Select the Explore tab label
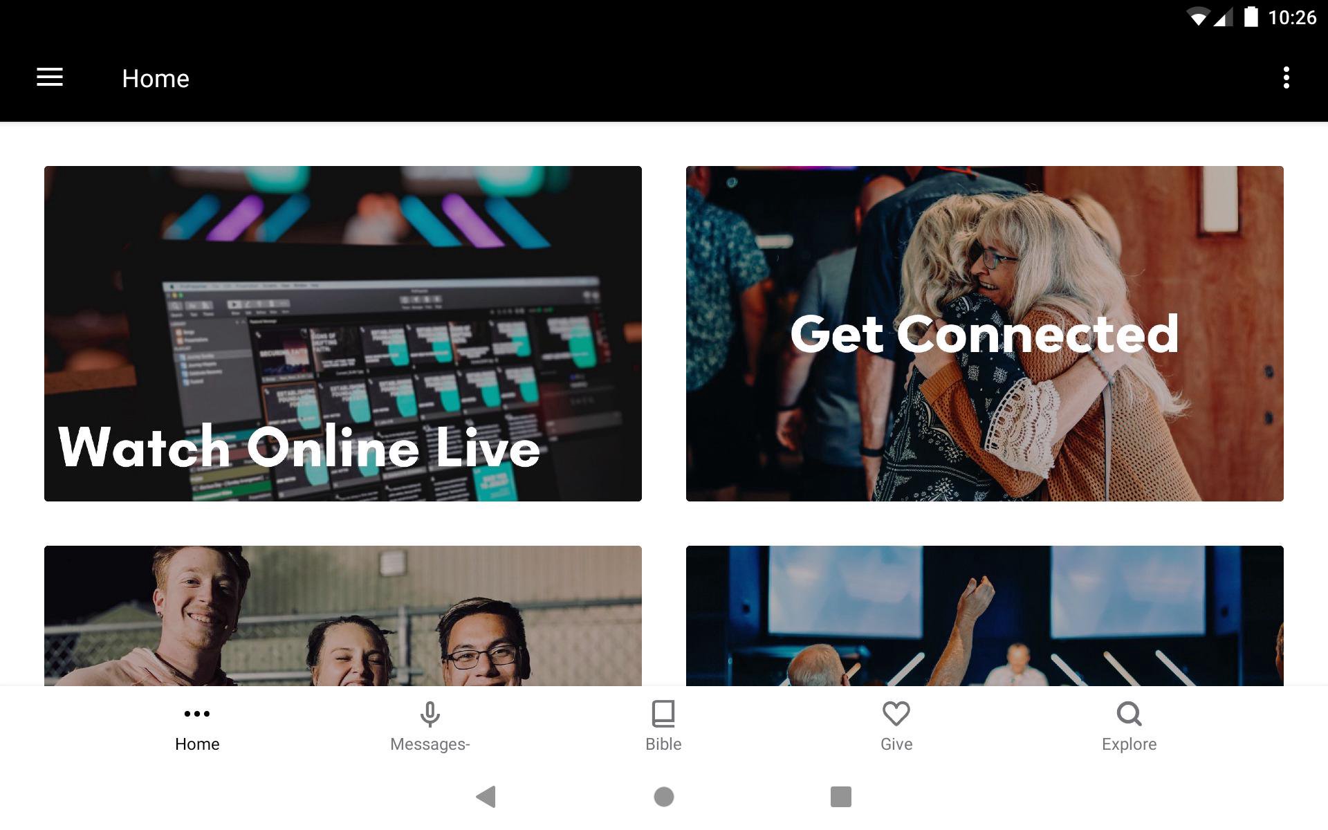Viewport: 1328px width, 830px height. (x=1129, y=745)
